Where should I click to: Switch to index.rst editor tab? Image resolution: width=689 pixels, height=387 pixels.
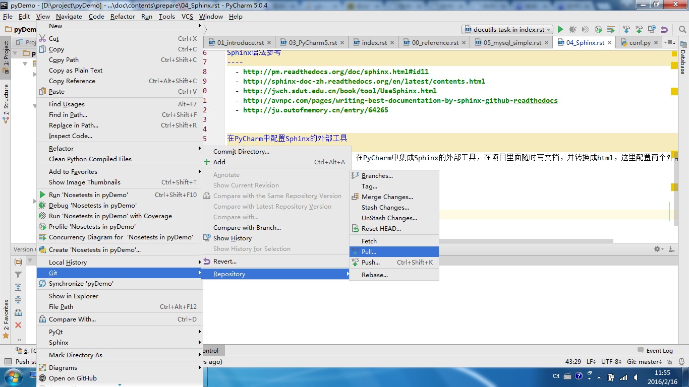click(374, 43)
